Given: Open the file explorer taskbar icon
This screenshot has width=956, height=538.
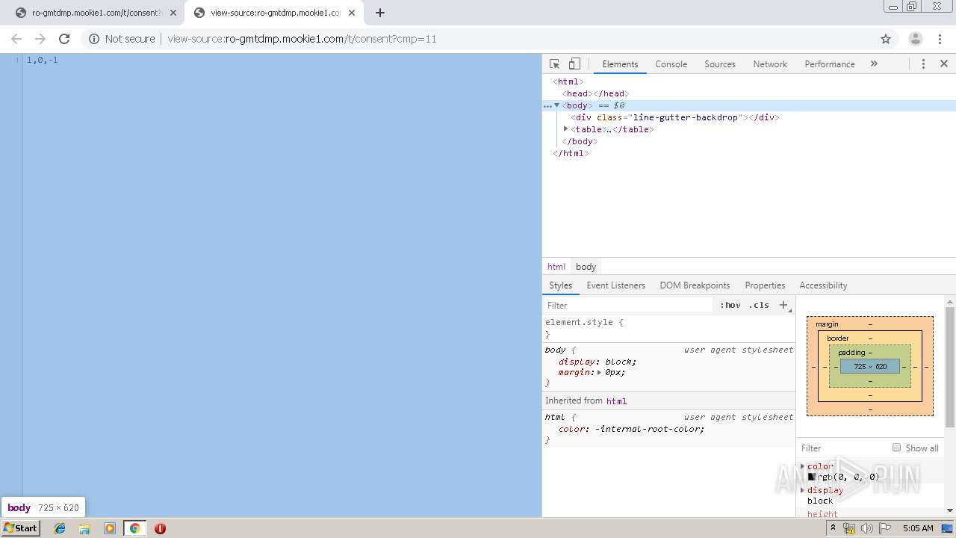Looking at the screenshot, I should click(x=84, y=528).
